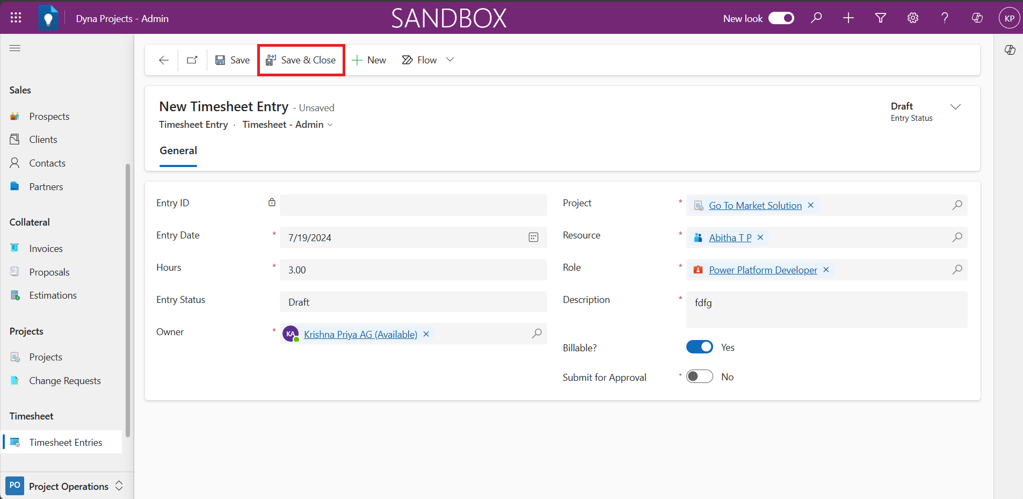1023x499 pixels.
Task: Click the Save & Close button
Action: pyautogui.click(x=301, y=60)
